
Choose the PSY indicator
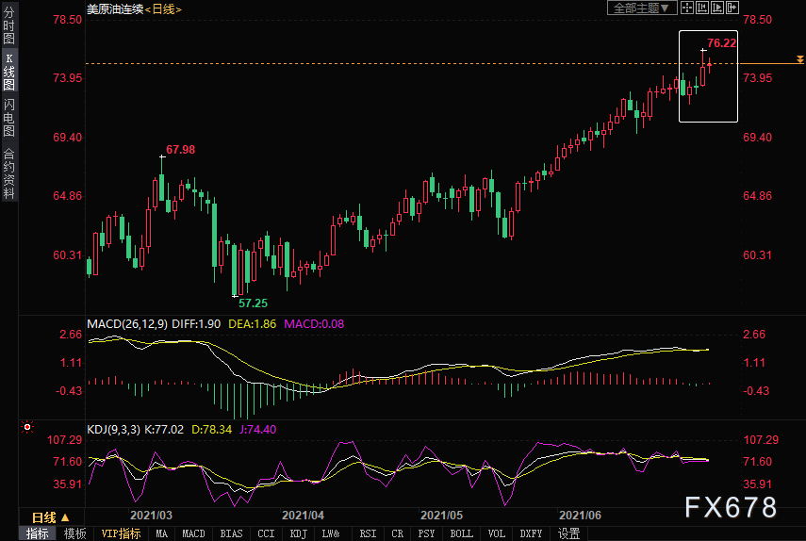tap(426, 533)
